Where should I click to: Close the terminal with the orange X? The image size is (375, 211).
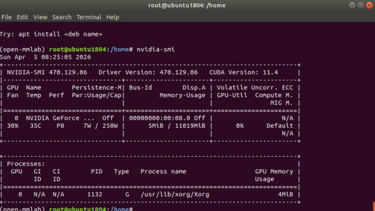pos(369,5)
